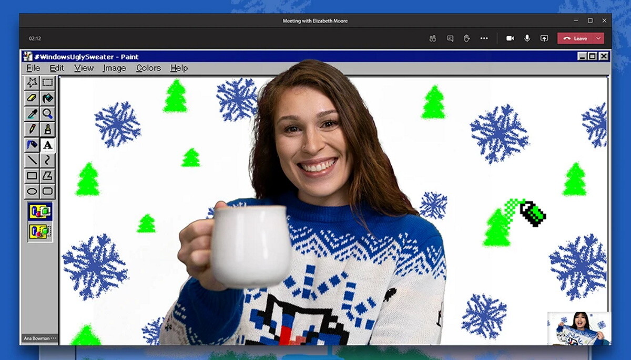Open the meeting chat icon

click(450, 38)
